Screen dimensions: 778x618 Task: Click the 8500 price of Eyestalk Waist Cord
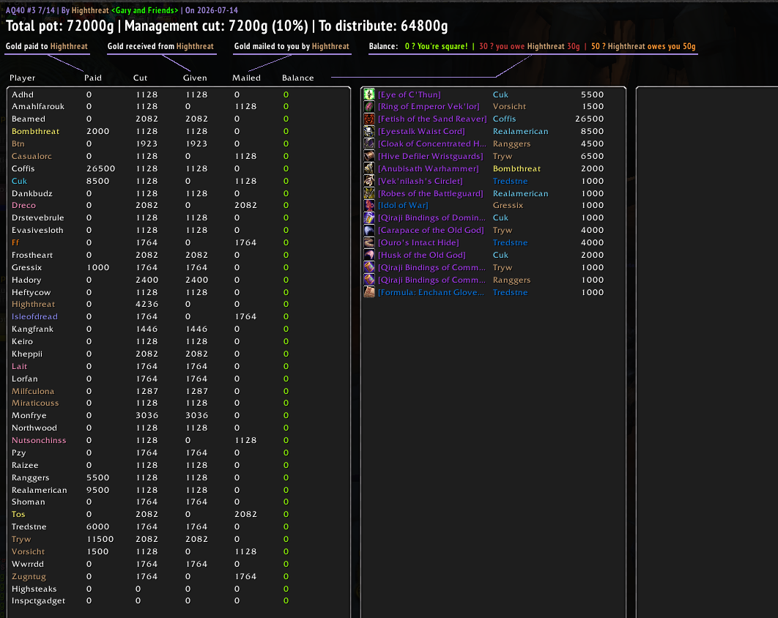click(593, 132)
